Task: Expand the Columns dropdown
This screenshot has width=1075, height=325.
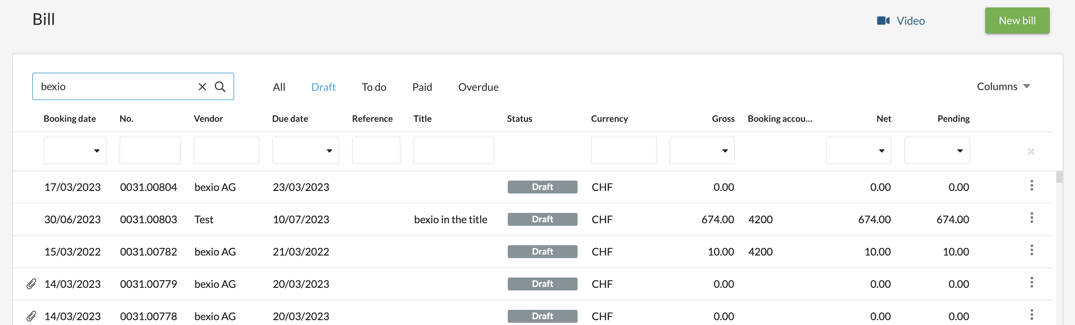Action: coord(1003,86)
